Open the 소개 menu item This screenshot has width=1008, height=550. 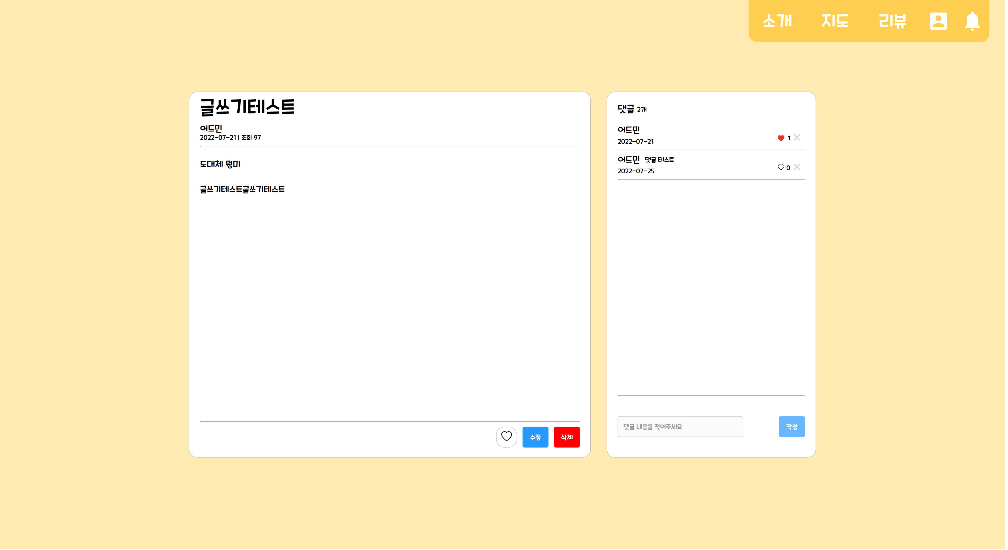click(777, 21)
